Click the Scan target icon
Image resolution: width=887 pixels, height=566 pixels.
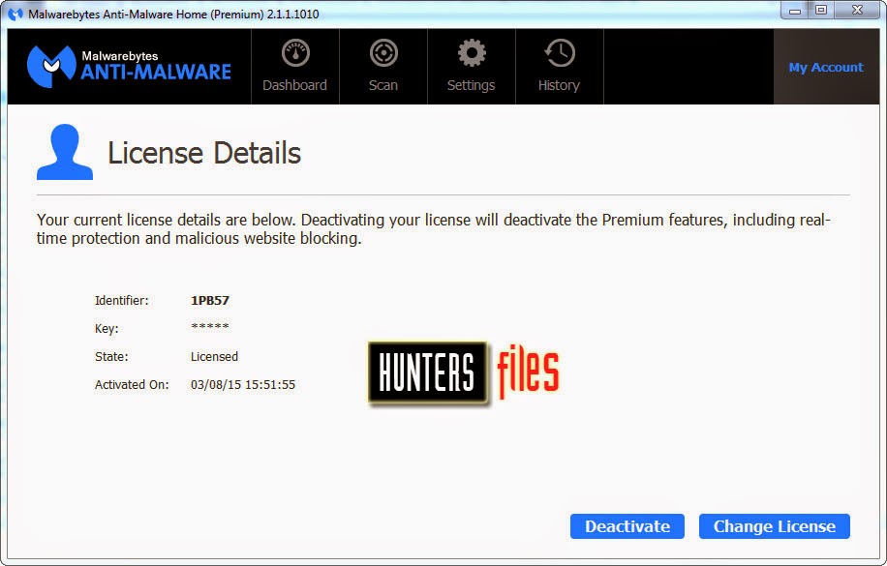pos(383,53)
